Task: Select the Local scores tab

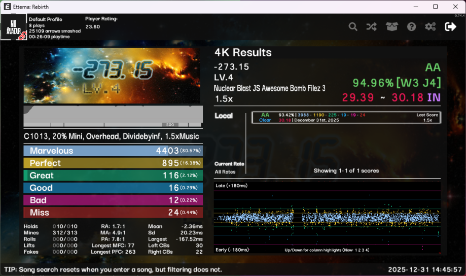Action: pyautogui.click(x=224, y=116)
